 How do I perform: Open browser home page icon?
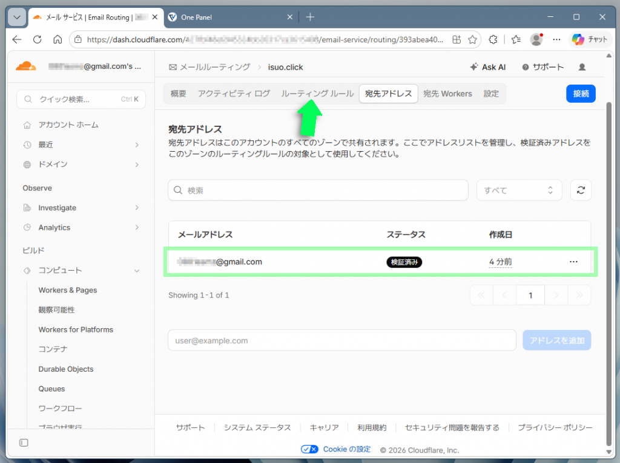58,39
